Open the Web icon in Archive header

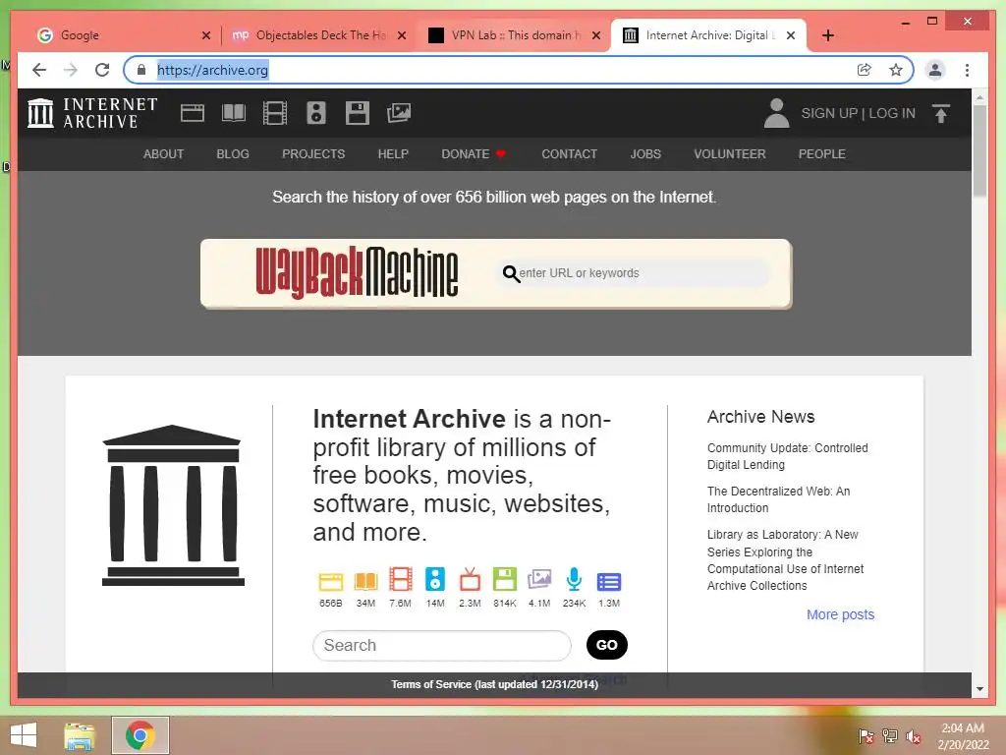pos(192,113)
